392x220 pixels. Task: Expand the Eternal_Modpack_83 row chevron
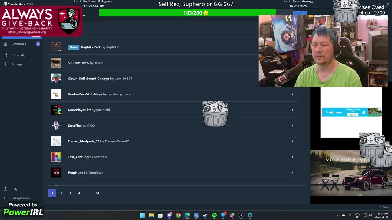click(x=292, y=141)
